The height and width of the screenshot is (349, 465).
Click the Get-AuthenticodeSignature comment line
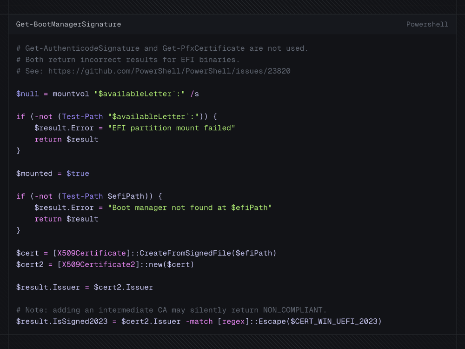162,48
